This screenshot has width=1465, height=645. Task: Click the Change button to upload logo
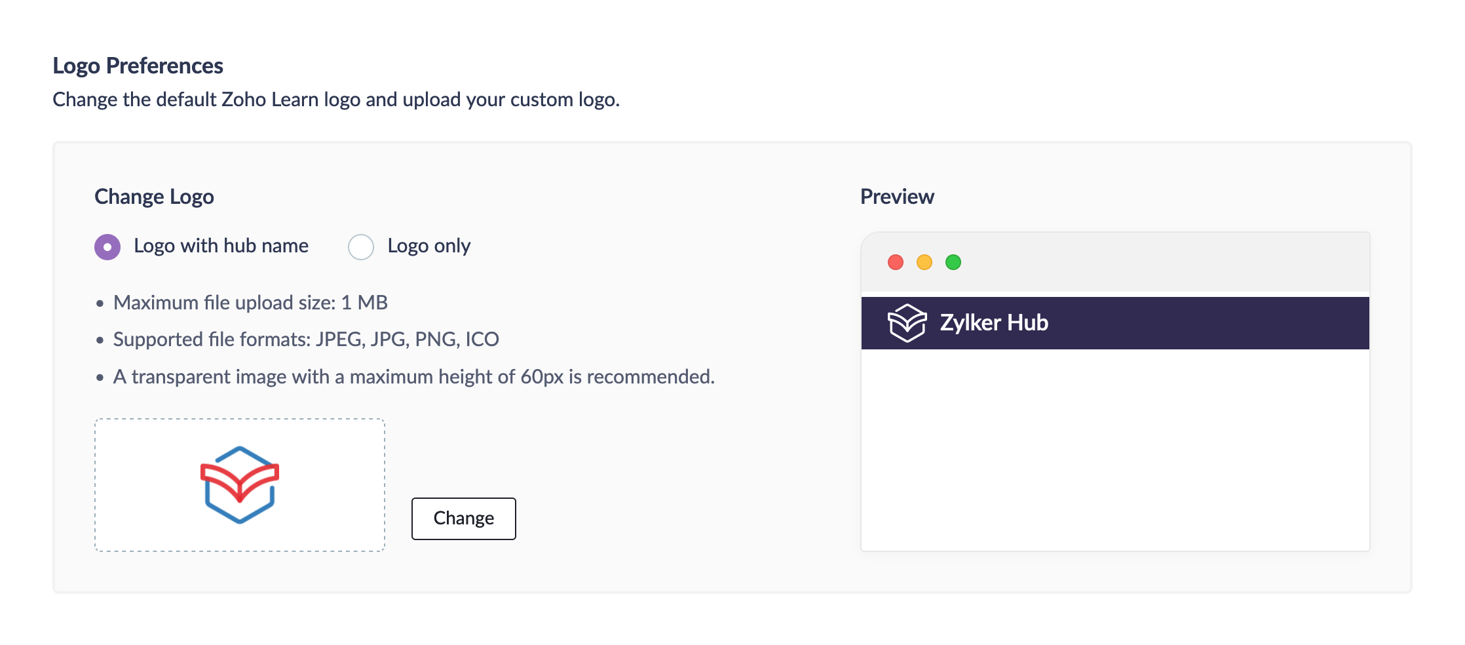pyautogui.click(x=463, y=518)
